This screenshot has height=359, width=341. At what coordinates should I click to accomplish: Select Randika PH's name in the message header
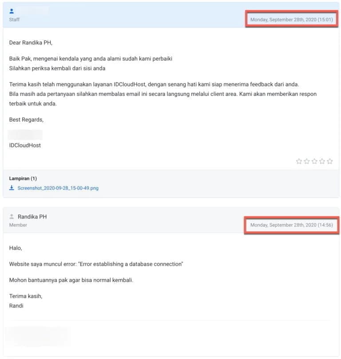pos(32,216)
